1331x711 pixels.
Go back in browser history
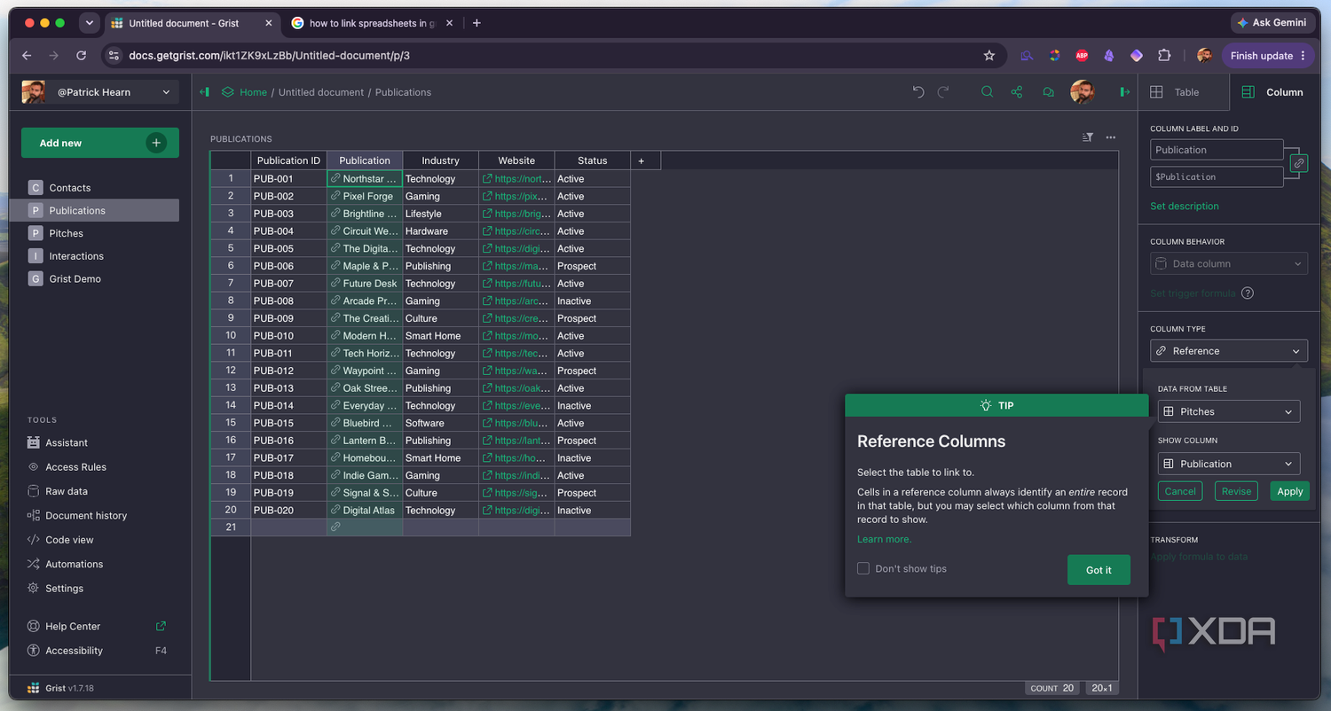27,55
